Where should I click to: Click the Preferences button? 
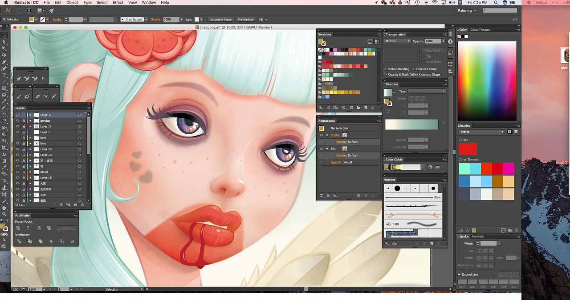245,20
